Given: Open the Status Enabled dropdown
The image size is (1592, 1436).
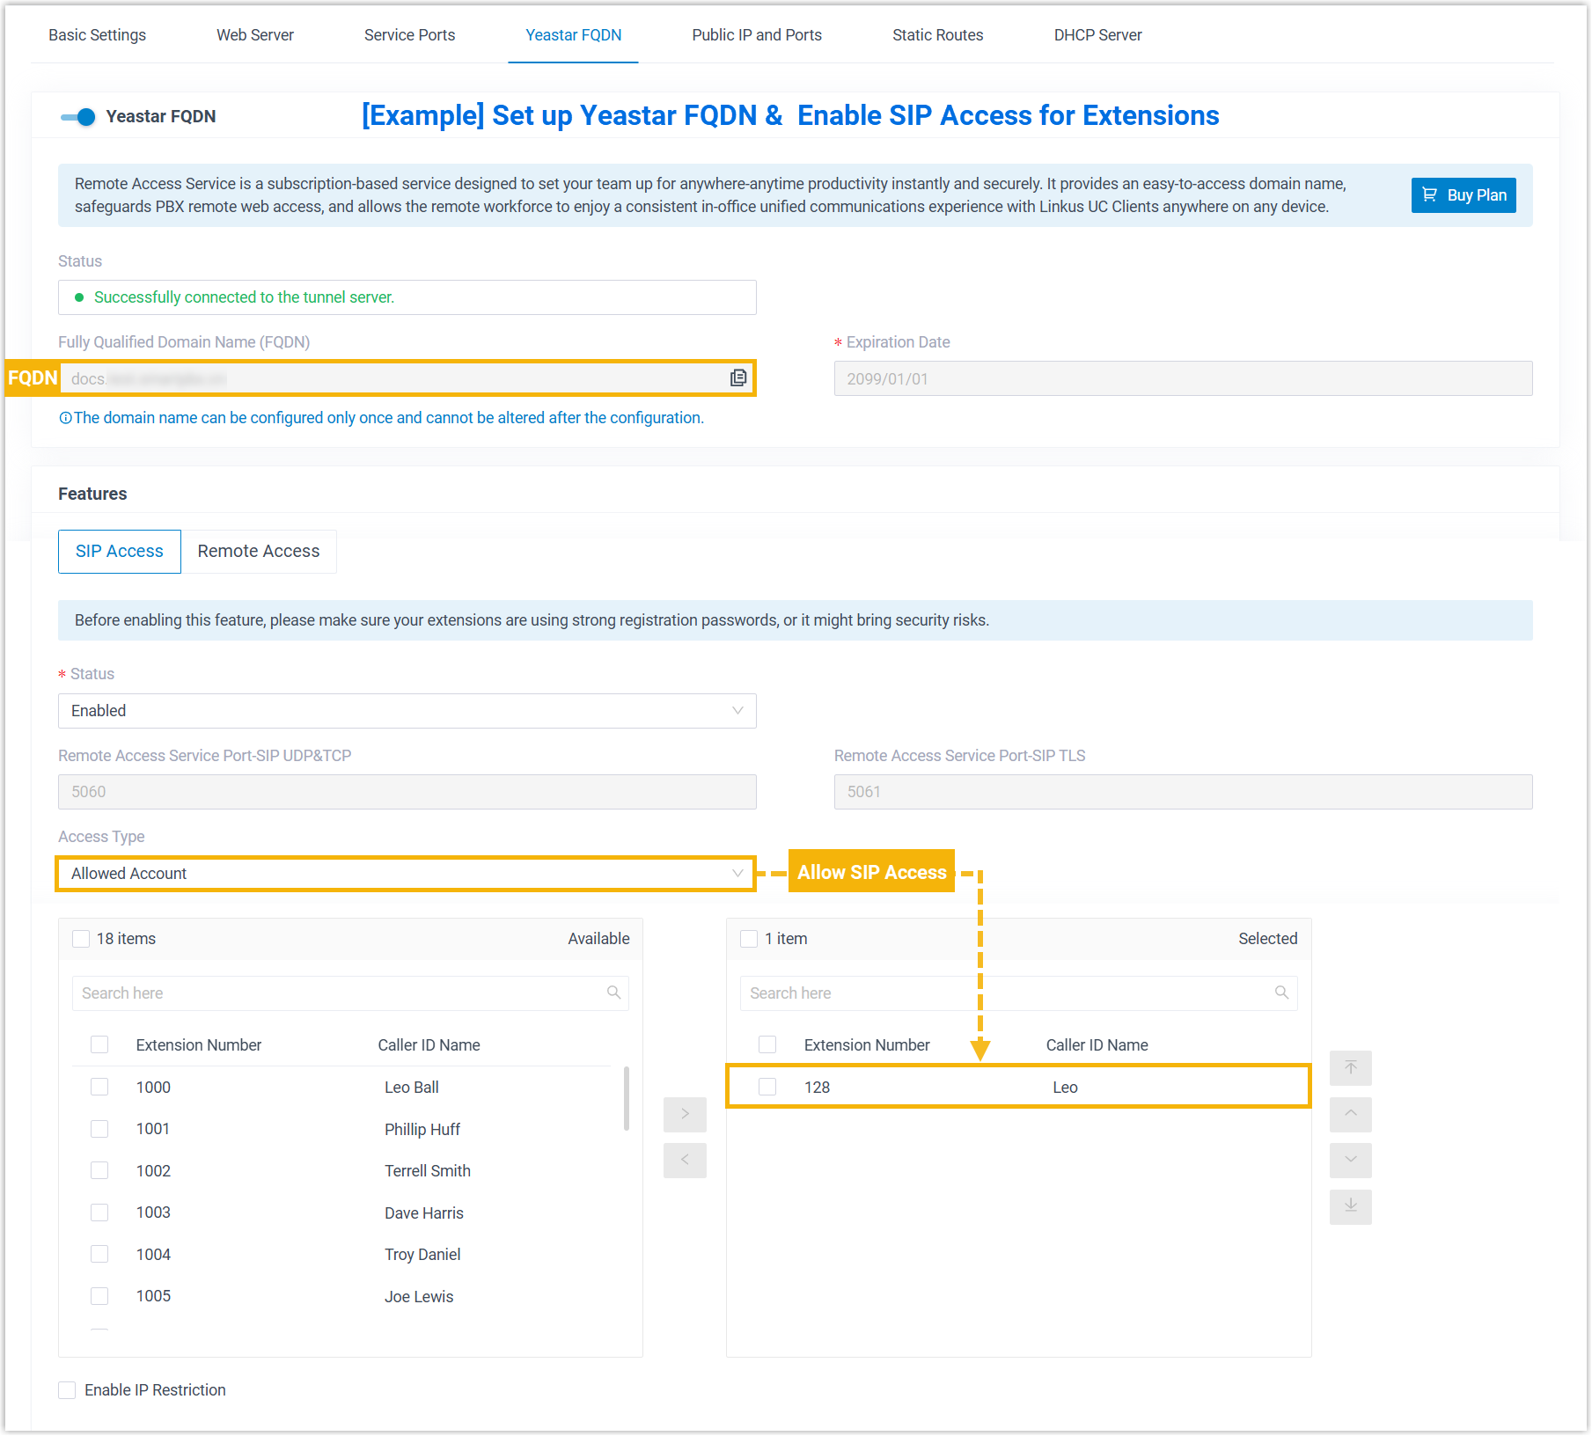Looking at the screenshot, I should click(407, 711).
